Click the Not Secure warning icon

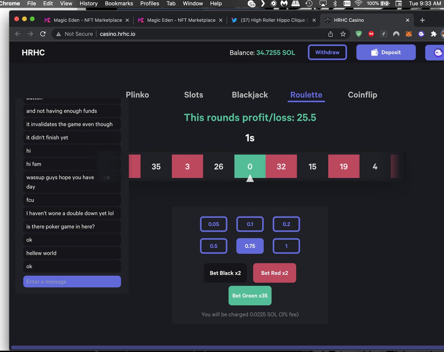pyautogui.click(x=58, y=34)
